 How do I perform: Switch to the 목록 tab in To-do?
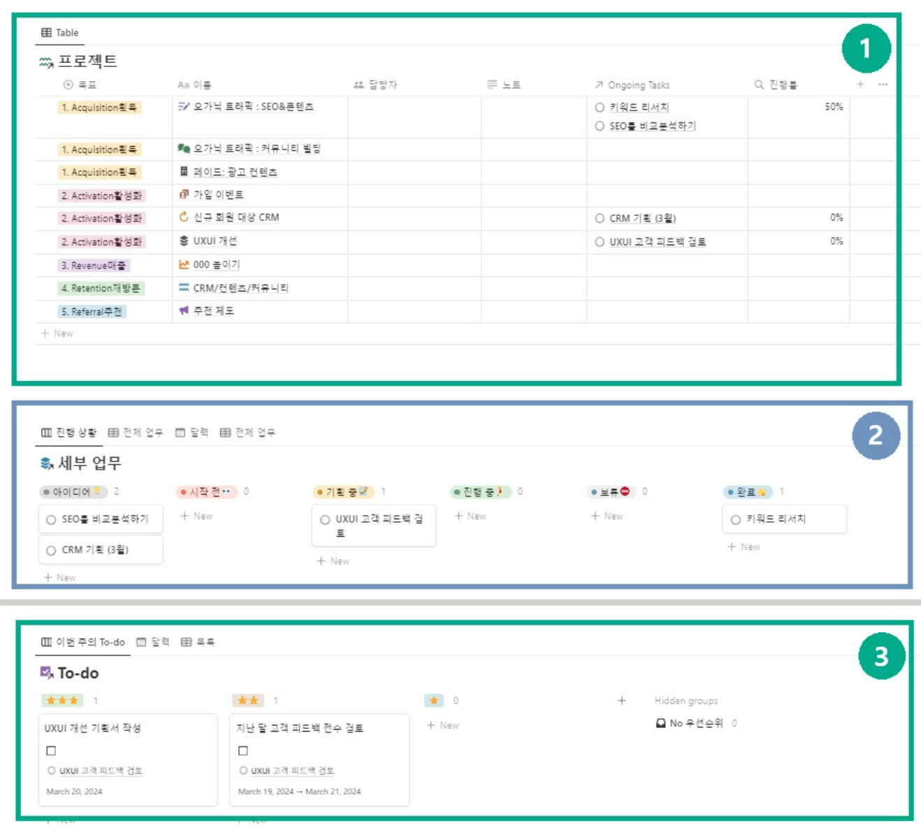point(198,642)
